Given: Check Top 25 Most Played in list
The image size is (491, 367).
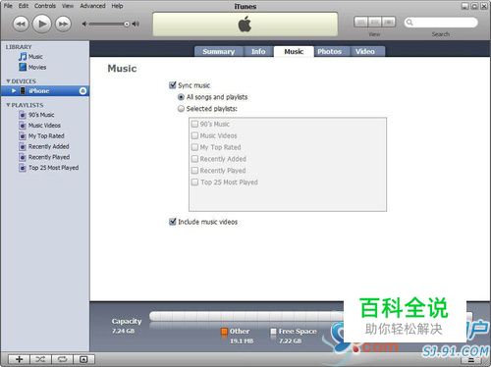Looking at the screenshot, I should click(x=194, y=183).
